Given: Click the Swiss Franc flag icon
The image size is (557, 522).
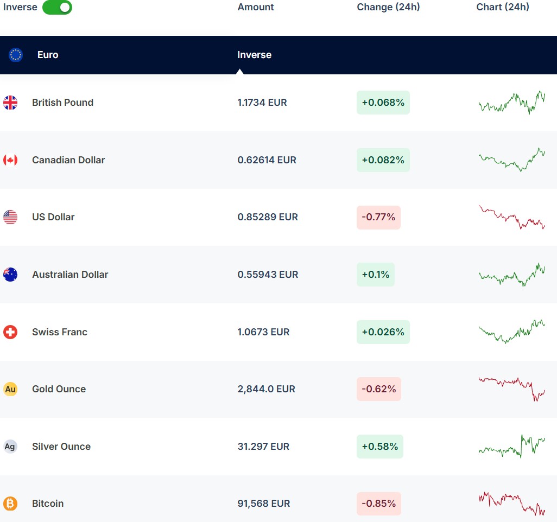Looking at the screenshot, I should click(x=10, y=332).
